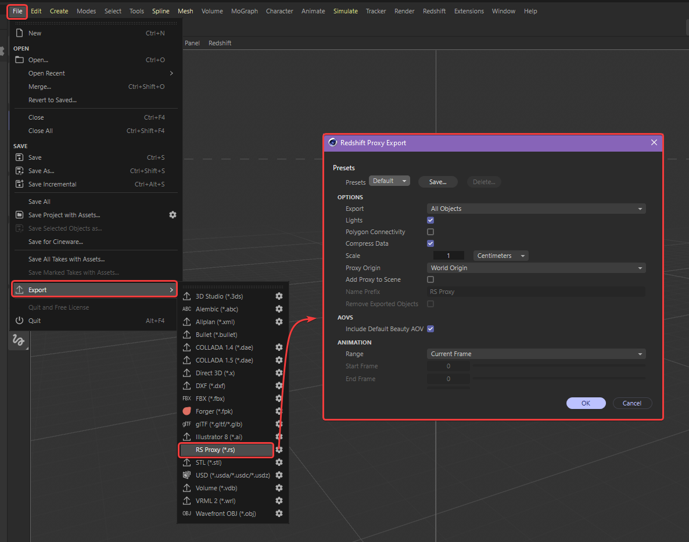The width and height of the screenshot is (689, 542).
Task: Open the Window menu
Action: click(504, 11)
